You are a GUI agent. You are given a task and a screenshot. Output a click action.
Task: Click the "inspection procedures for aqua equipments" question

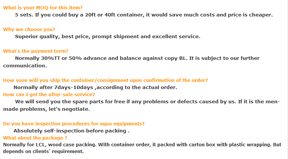pyautogui.click(x=74, y=123)
